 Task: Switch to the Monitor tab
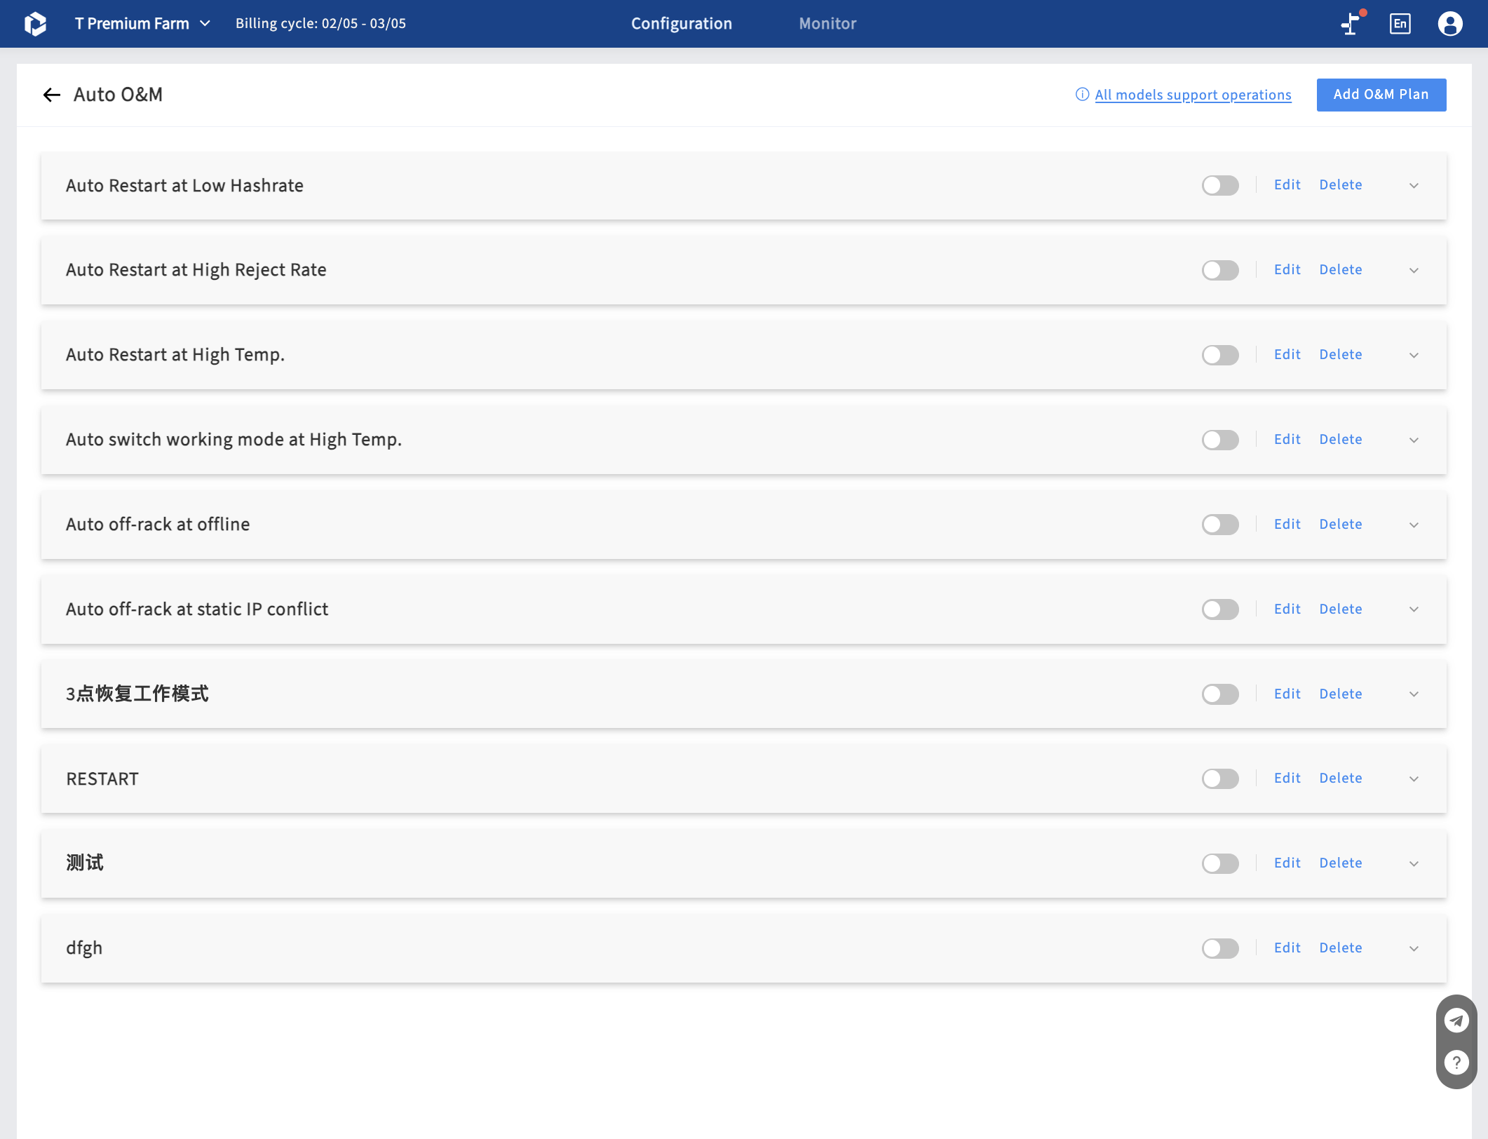[827, 24]
